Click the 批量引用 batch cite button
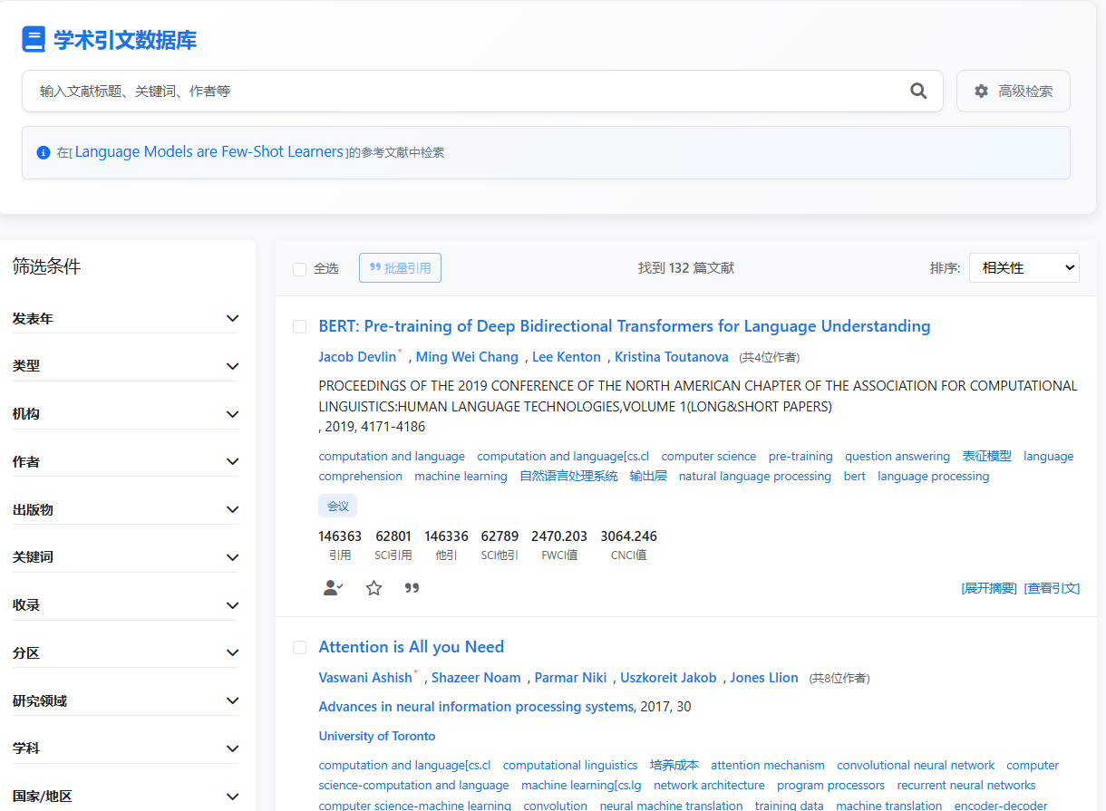 [x=400, y=267]
